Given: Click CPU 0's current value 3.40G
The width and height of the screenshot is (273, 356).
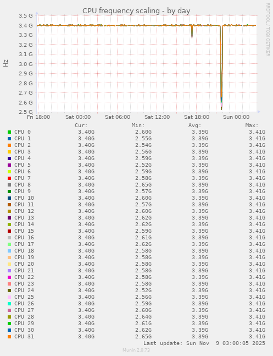Looking at the screenshot, I should [86, 132].
